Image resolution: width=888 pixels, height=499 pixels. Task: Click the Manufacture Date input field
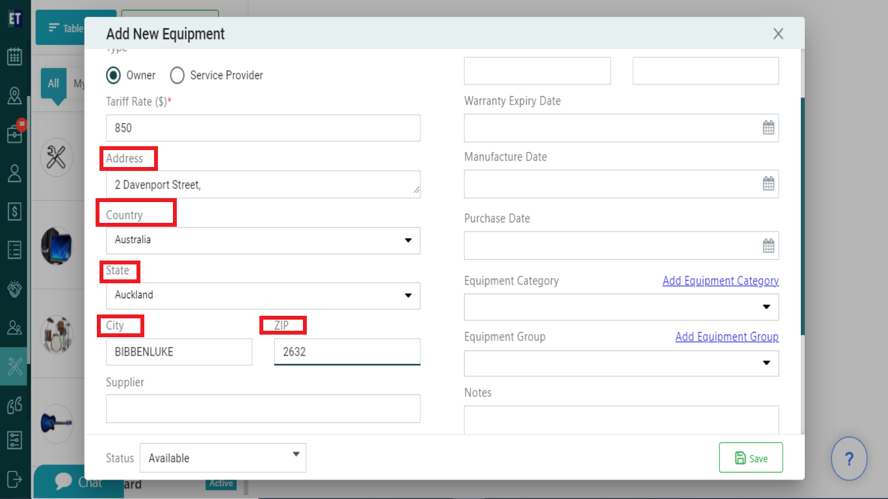click(x=621, y=184)
